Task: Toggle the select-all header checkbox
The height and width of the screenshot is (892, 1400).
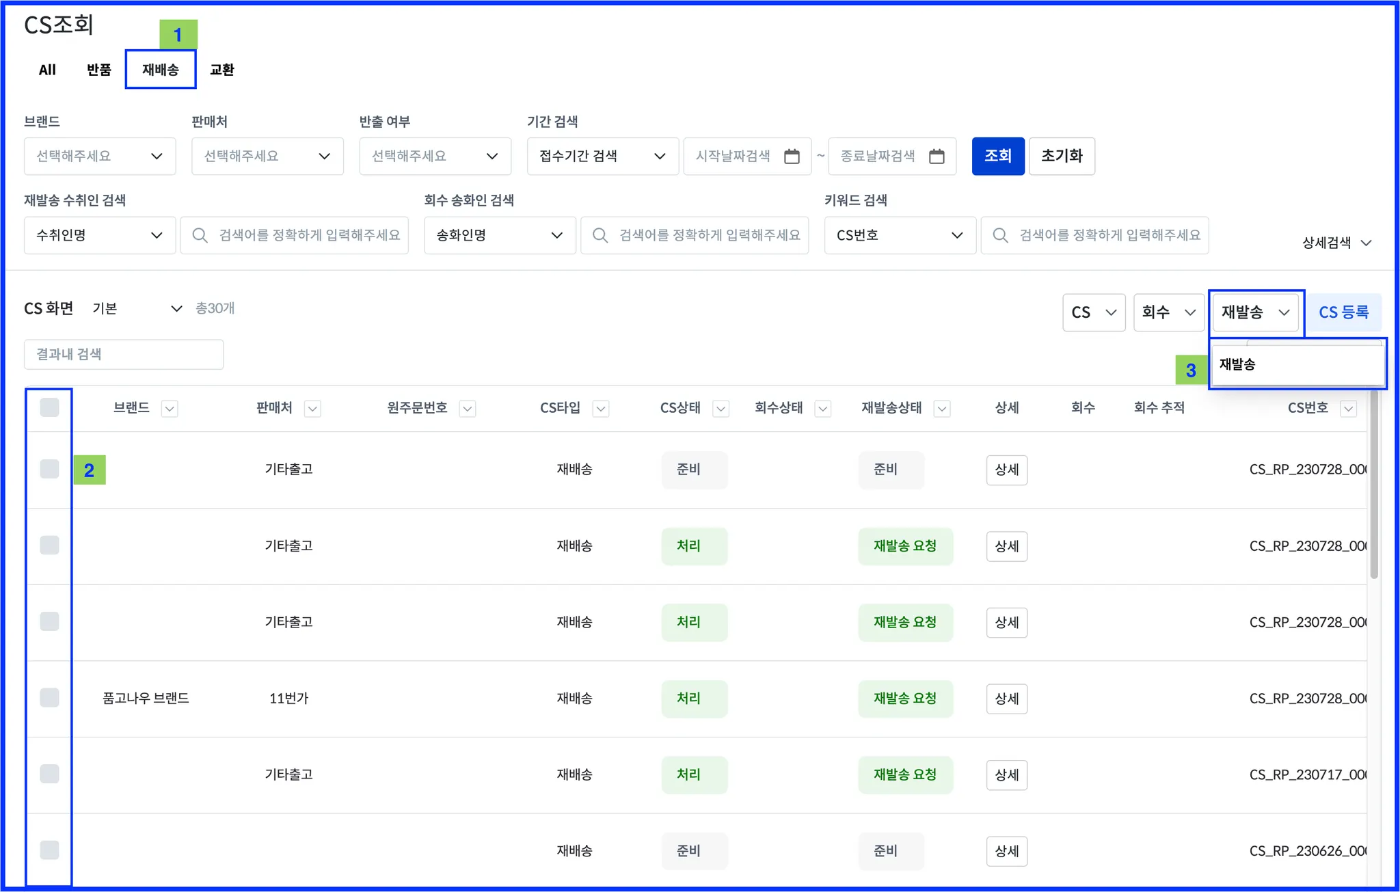Action: pyautogui.click(x=49, y=408)
